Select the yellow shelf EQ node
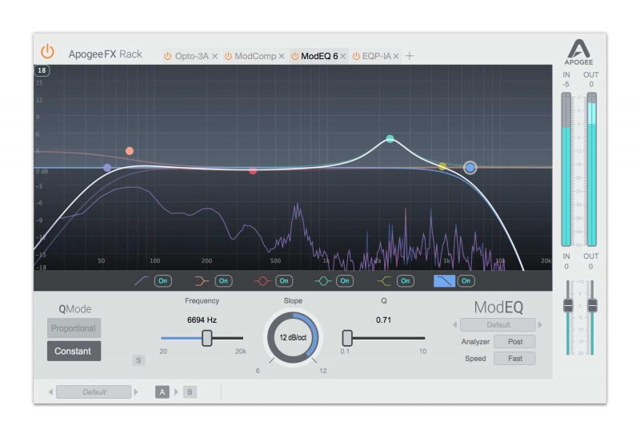This screenshot has height=437, width=640. pyautogui.click(x=442, y=166)
